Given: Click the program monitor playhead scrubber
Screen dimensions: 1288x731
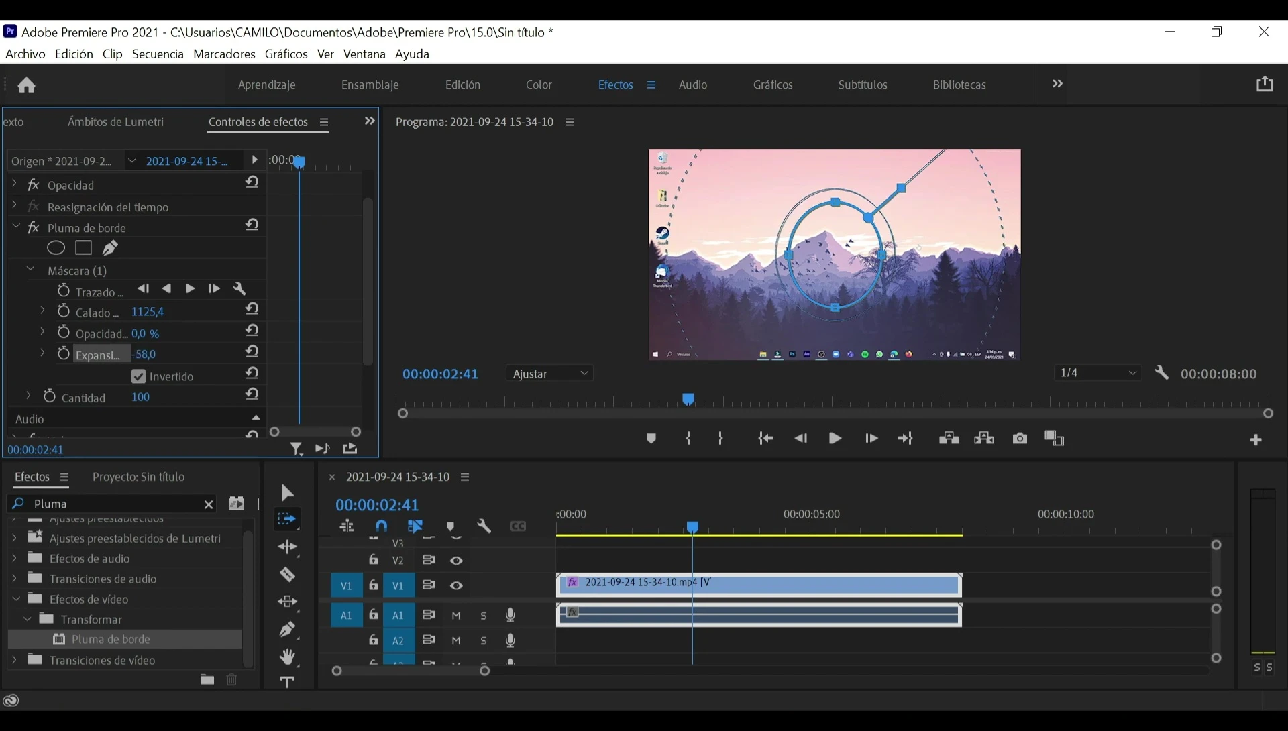Looking at the screenshot, I should 688,400.
